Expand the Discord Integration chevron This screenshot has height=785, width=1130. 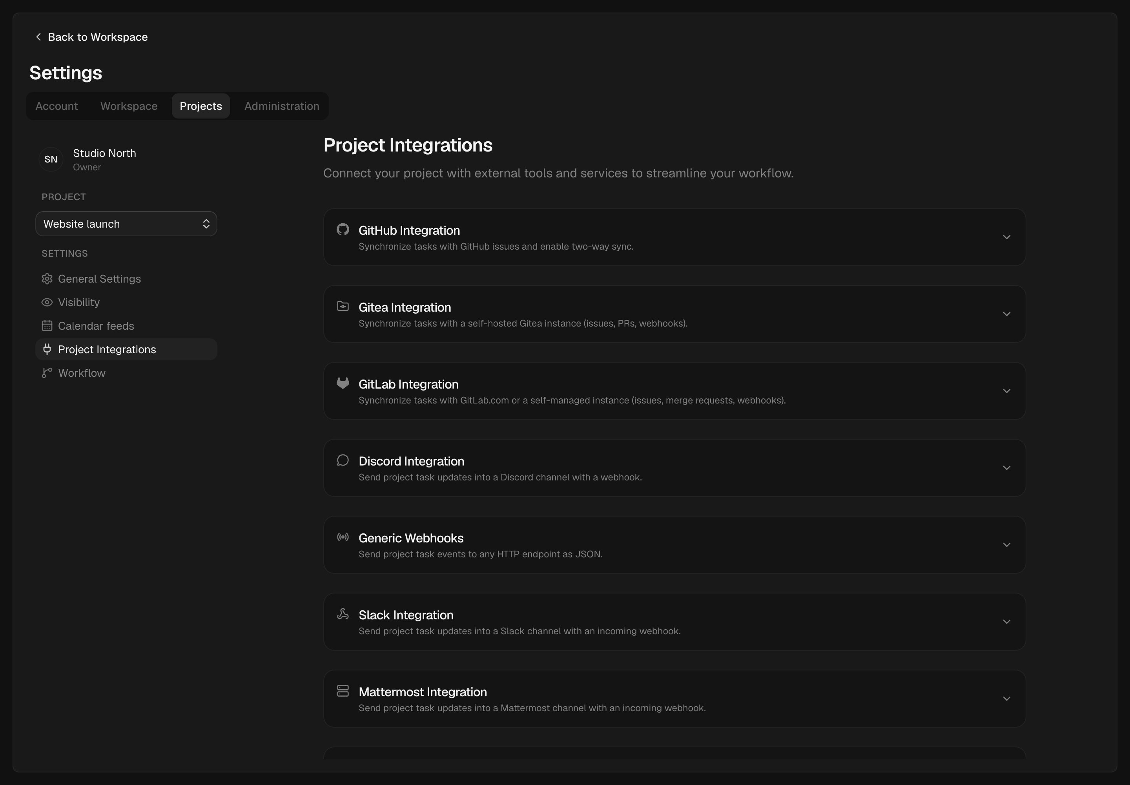(1006, 468)
